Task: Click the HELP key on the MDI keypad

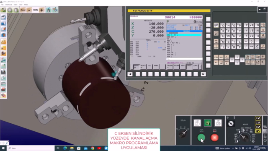Action: [216, 33]
